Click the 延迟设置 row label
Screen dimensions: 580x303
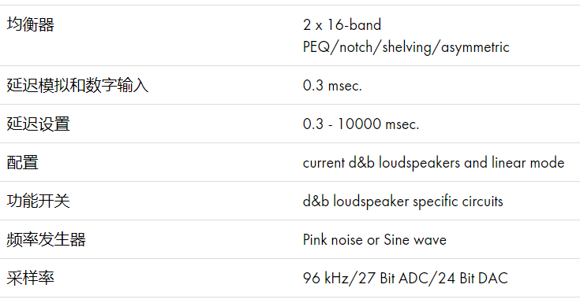tap(38, 124)
